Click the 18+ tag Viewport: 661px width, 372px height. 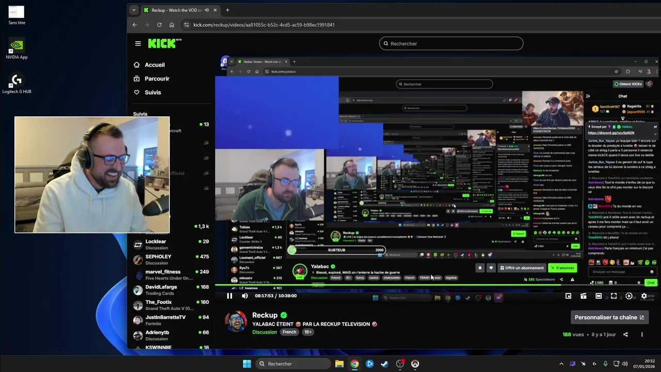(x=308, y=332)
